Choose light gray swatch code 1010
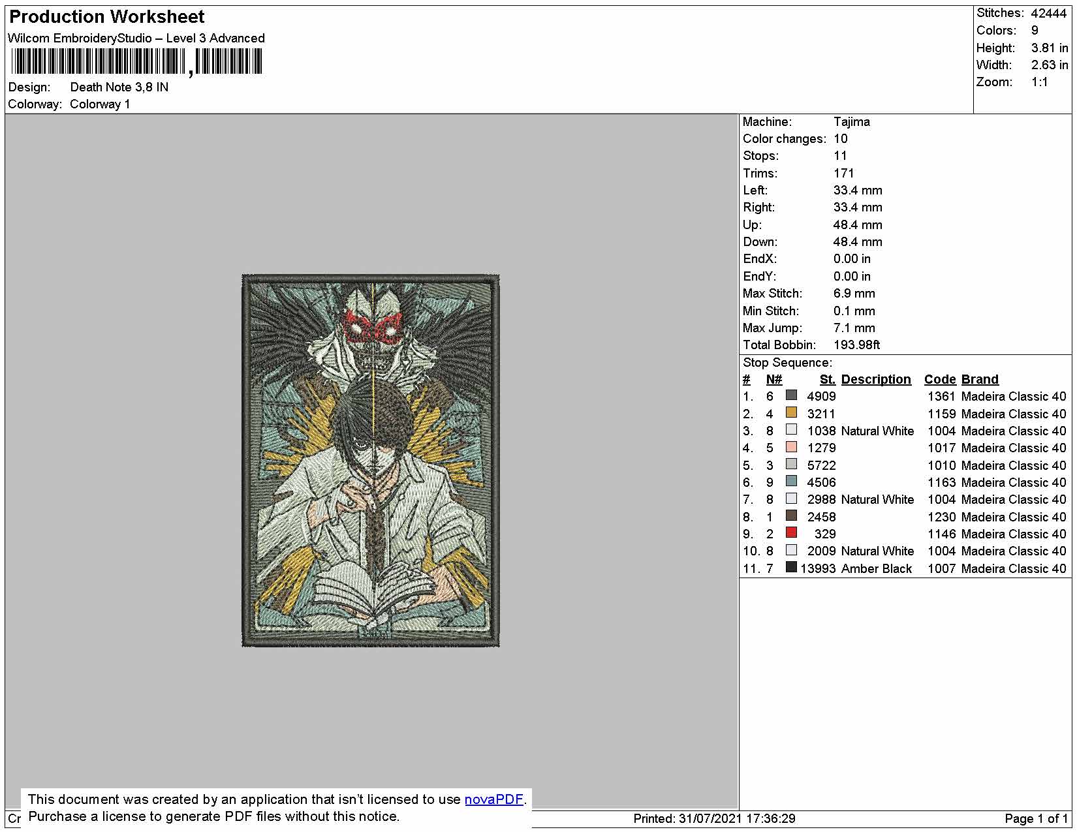Image resolution: width=1077 pixels, height=832 pixels. [791, 464]
